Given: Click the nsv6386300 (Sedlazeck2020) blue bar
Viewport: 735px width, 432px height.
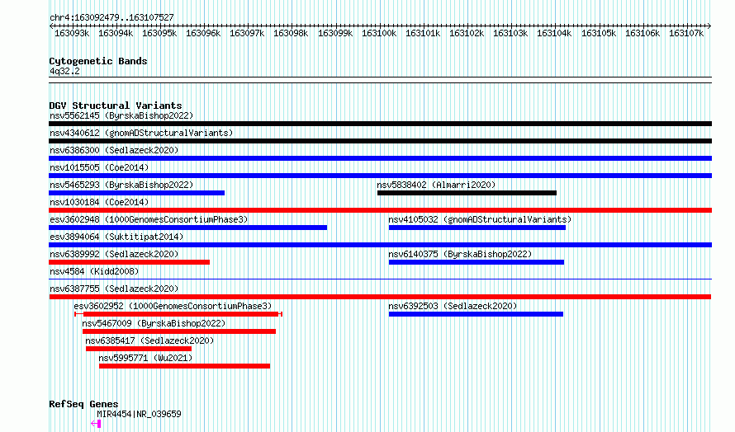Looking at the screenshot, I should pyautogui.click(x=380, y=158).
